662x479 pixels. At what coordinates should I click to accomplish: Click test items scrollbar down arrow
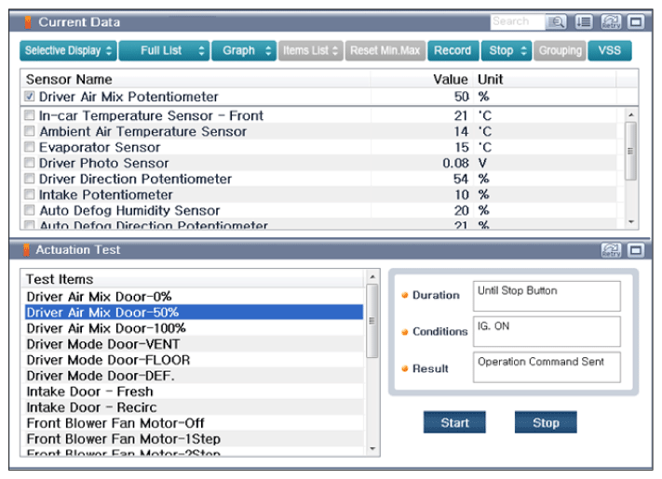pos(372,449)
